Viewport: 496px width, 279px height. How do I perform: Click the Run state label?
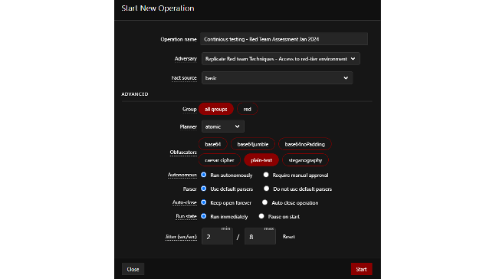coord(186,216)
